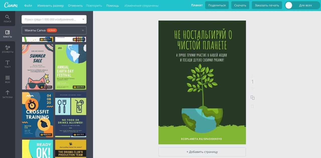The height and width of the screenshot is (158, 321).
Task: Click the НОВАЯ badge in layouts dropdown
Action: pyautogui.click(x=52, y=30)
